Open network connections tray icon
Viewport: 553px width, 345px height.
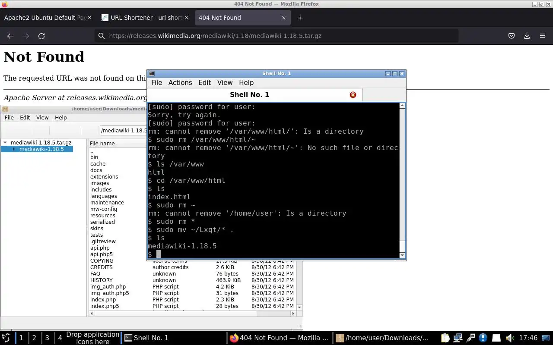tap(458, 338)
